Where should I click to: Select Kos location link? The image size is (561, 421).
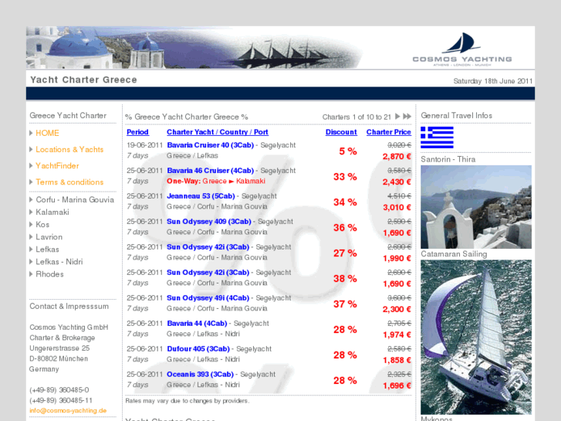coord(42,225)
